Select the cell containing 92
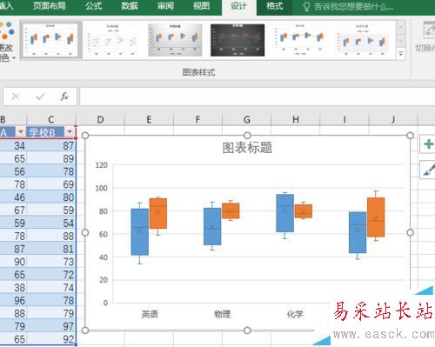435x347 pixels. coord(51,339)
